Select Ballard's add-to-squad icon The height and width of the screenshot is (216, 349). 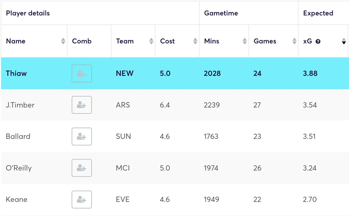click(82, 136)
